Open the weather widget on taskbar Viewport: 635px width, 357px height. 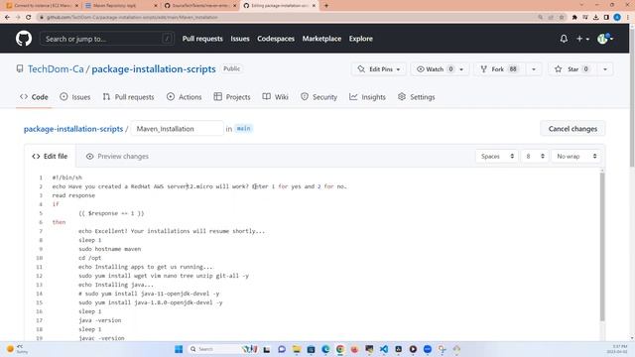pos(17,349)
